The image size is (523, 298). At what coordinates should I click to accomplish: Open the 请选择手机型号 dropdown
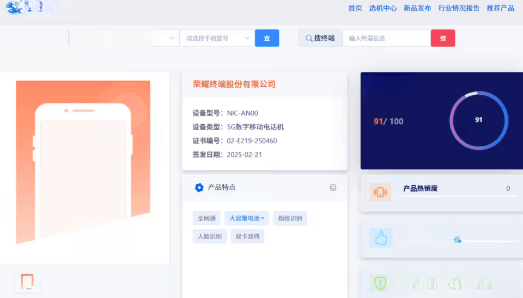(217, 38)
